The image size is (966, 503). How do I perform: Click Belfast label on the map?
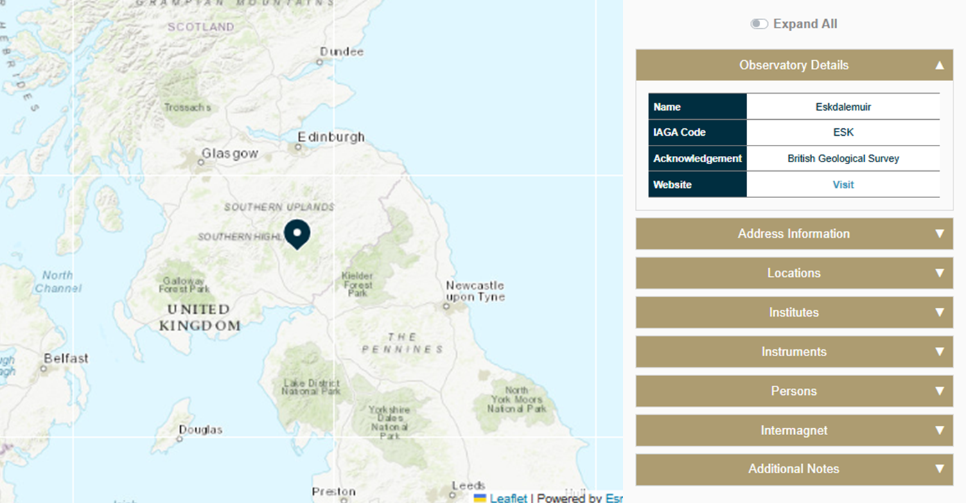(x=66, y=358)
